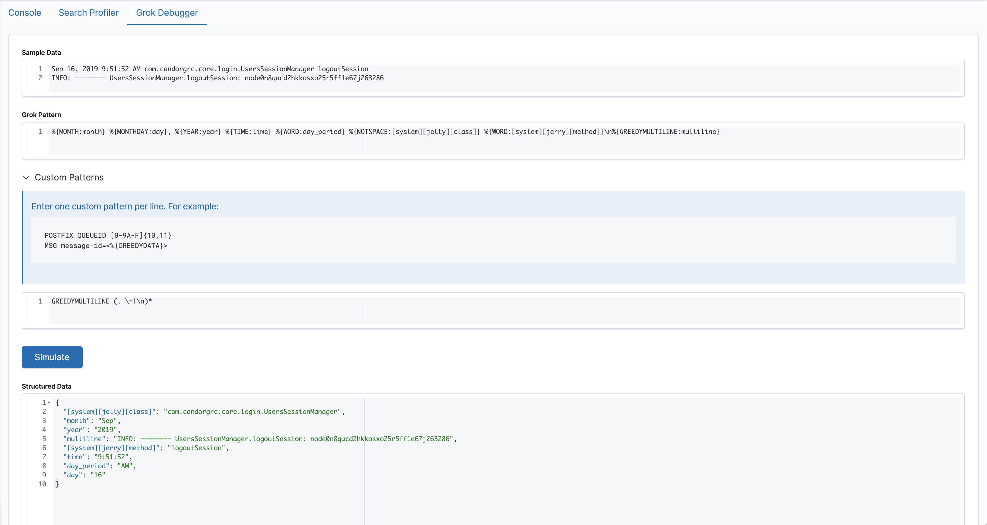Click line number 5 in Structured Data gutter
Screen dimensions: 987x525
click(x=44, y=439)
